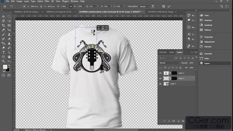Viewport: 233px width, 131px height.
Task: Open the Interpolation Bicubic dropdown
Action: point(144,6)
